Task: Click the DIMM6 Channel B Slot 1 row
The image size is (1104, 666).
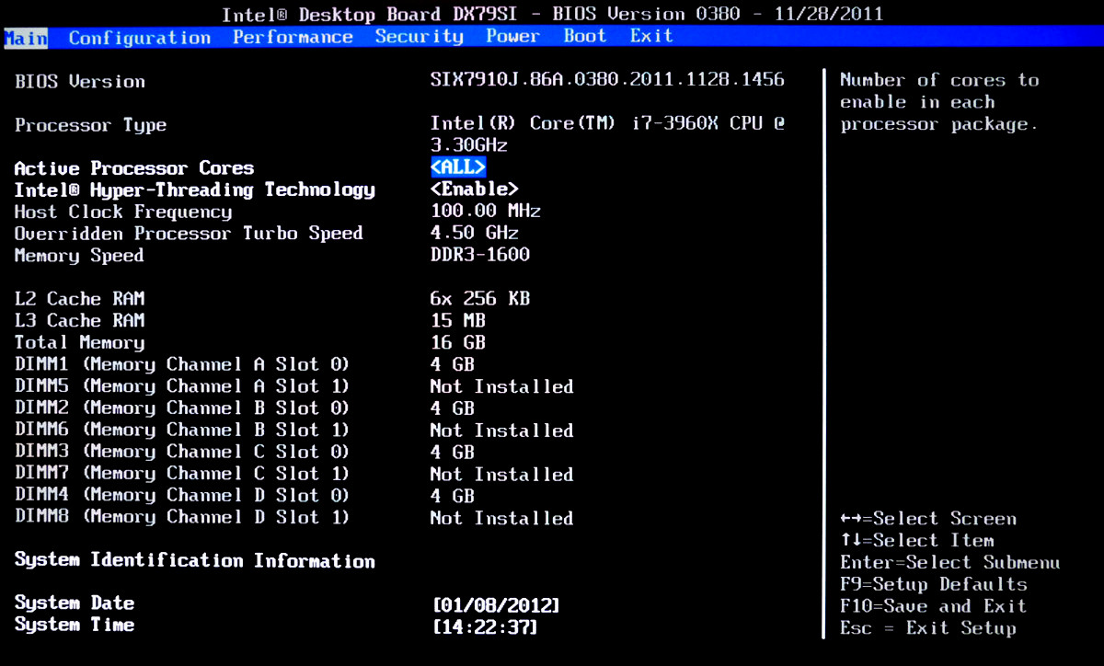Action: pos(294,431)
